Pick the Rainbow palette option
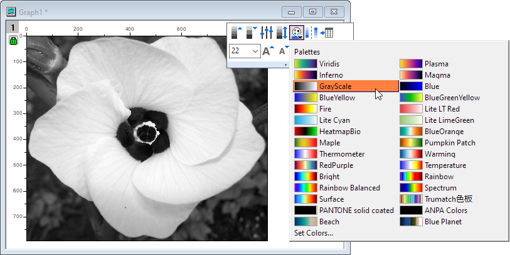Image resolution: width=510 pixels, height=255 pixels. pyautogui.click(x=438, y=177)
